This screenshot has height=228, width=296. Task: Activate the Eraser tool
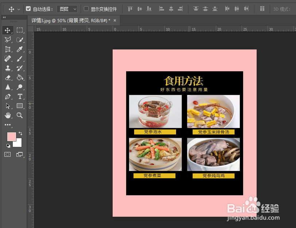pos(8,77)
